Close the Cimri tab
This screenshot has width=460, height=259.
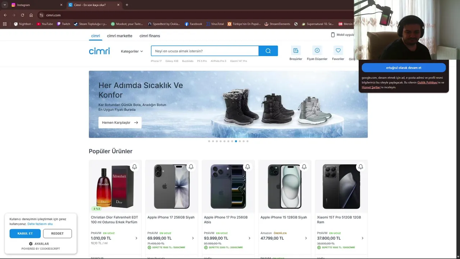pos(118,5)
